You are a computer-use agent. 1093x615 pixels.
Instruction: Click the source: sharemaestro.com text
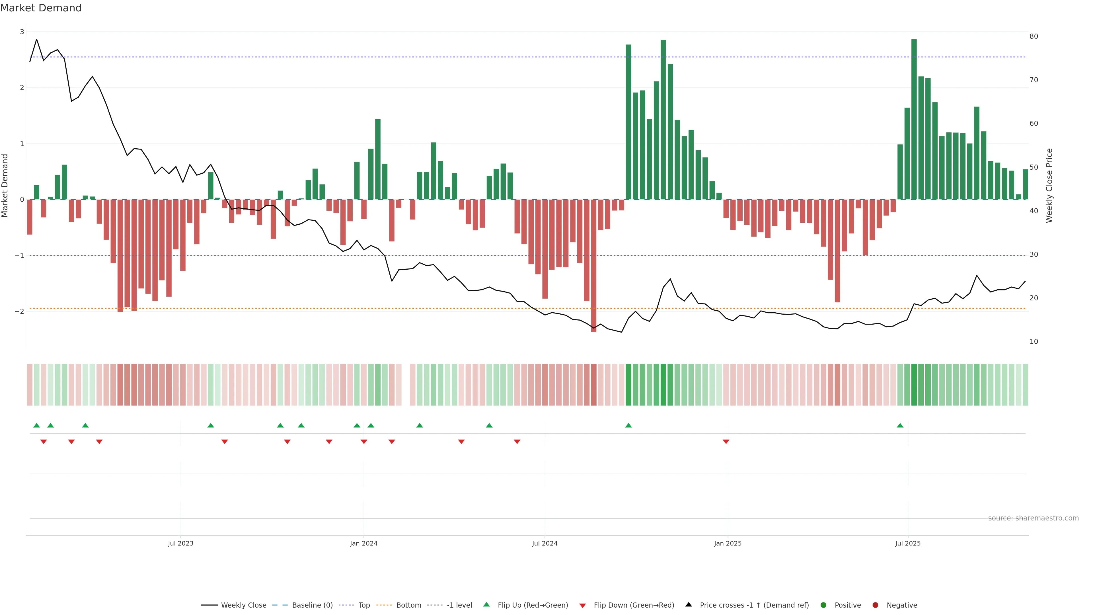(1033, 518)
